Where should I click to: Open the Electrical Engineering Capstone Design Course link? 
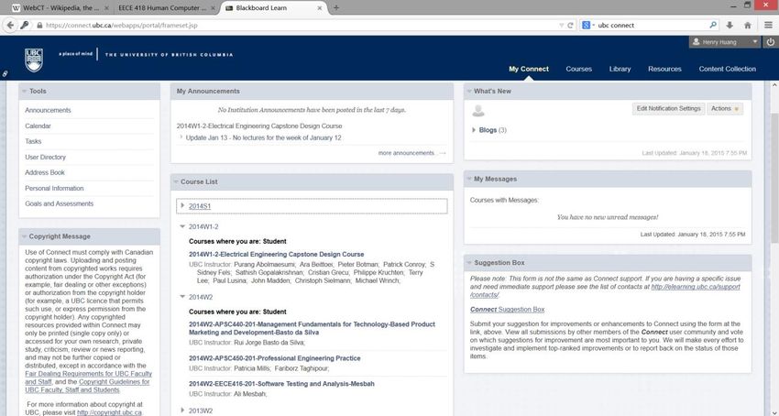276,254
